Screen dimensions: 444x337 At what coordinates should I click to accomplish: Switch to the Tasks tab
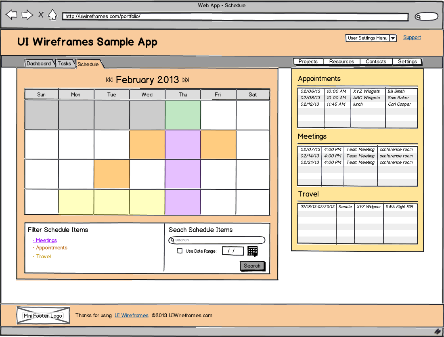pyautogui.click(x=64, y=63)
